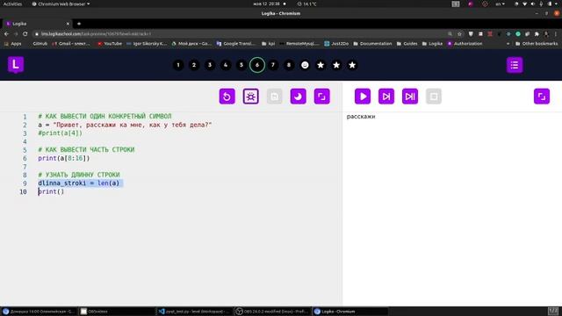The image size is (562, 316).
Task: Open the first star bonus task
Action: (x=321, y=65)
